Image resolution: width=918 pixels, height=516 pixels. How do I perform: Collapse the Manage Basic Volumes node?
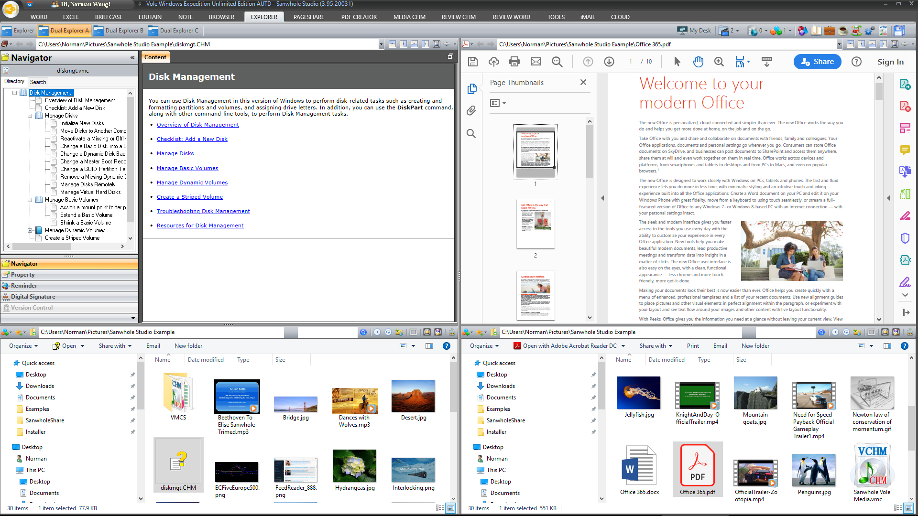30,200
